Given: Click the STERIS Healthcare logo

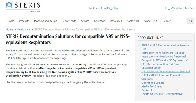Looking at the screenshot, I should point(23,7).
